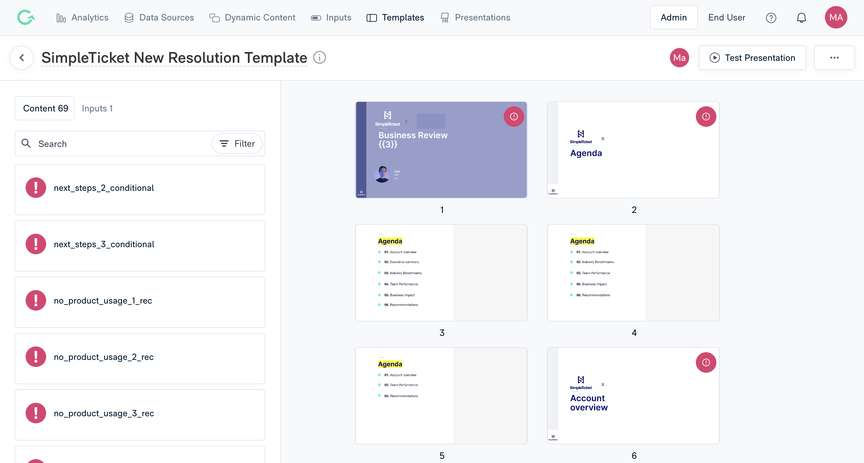This screenshot has height=463, width=864.
Task: Open the Filter options
Action: coord(237,143)
